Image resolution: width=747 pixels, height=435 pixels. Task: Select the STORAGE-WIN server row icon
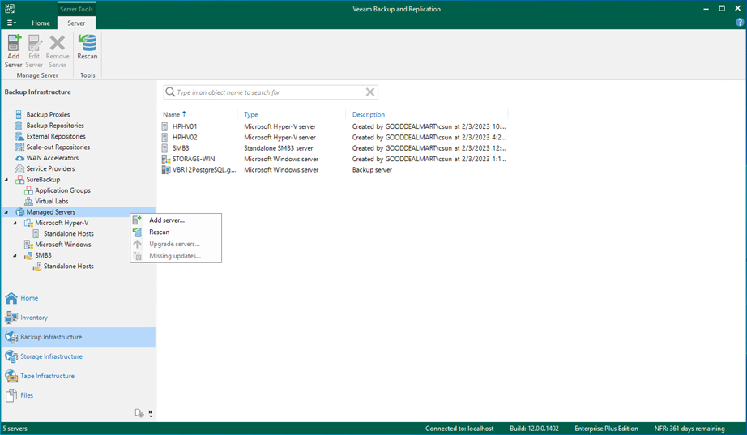click(166, 159)
